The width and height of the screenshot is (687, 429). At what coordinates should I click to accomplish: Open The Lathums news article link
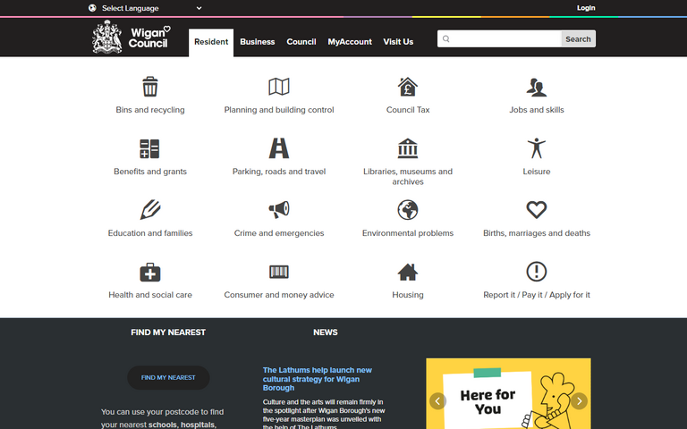pos(318,379)
